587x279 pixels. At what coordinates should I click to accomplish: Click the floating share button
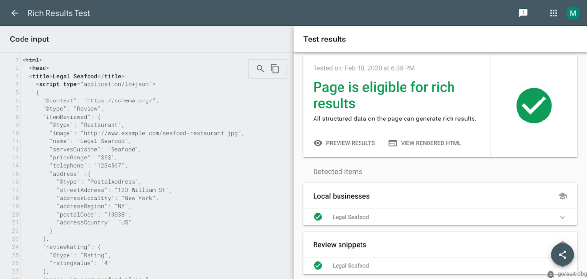click(x=563, y=254)
